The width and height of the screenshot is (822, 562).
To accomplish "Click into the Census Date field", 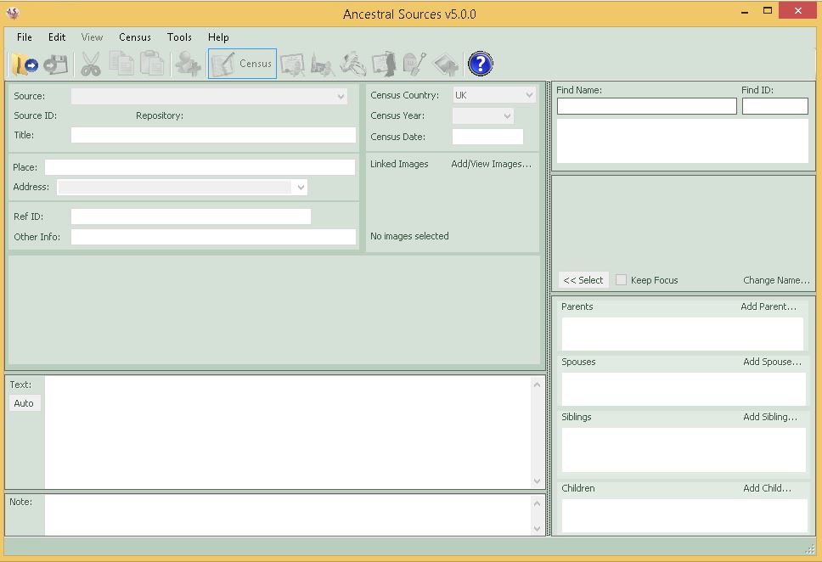I will coord(487,137).
